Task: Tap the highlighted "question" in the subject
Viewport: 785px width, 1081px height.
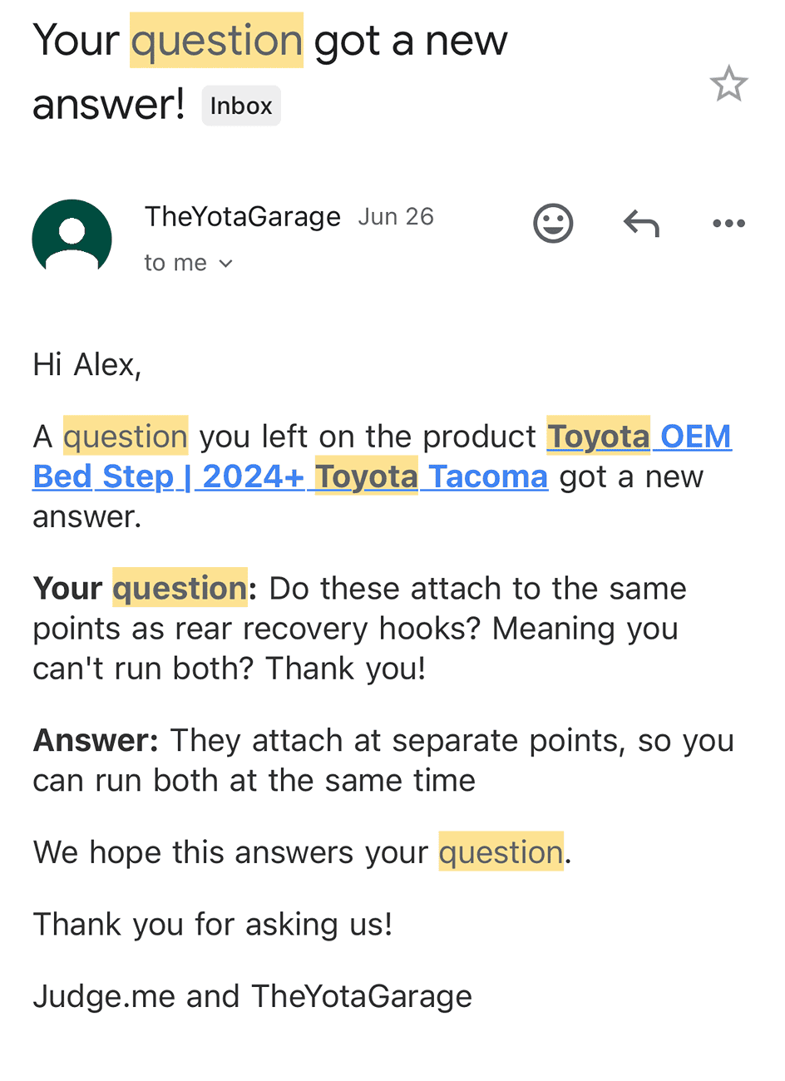Action: (217, 41)
